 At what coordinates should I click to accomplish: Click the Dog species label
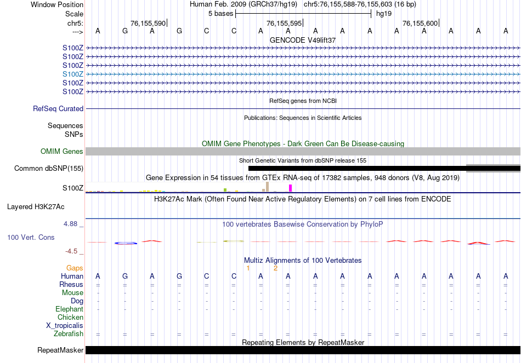tap(77, 301)
